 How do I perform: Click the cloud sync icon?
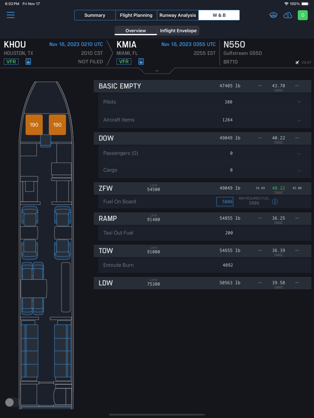pos(287,15)
